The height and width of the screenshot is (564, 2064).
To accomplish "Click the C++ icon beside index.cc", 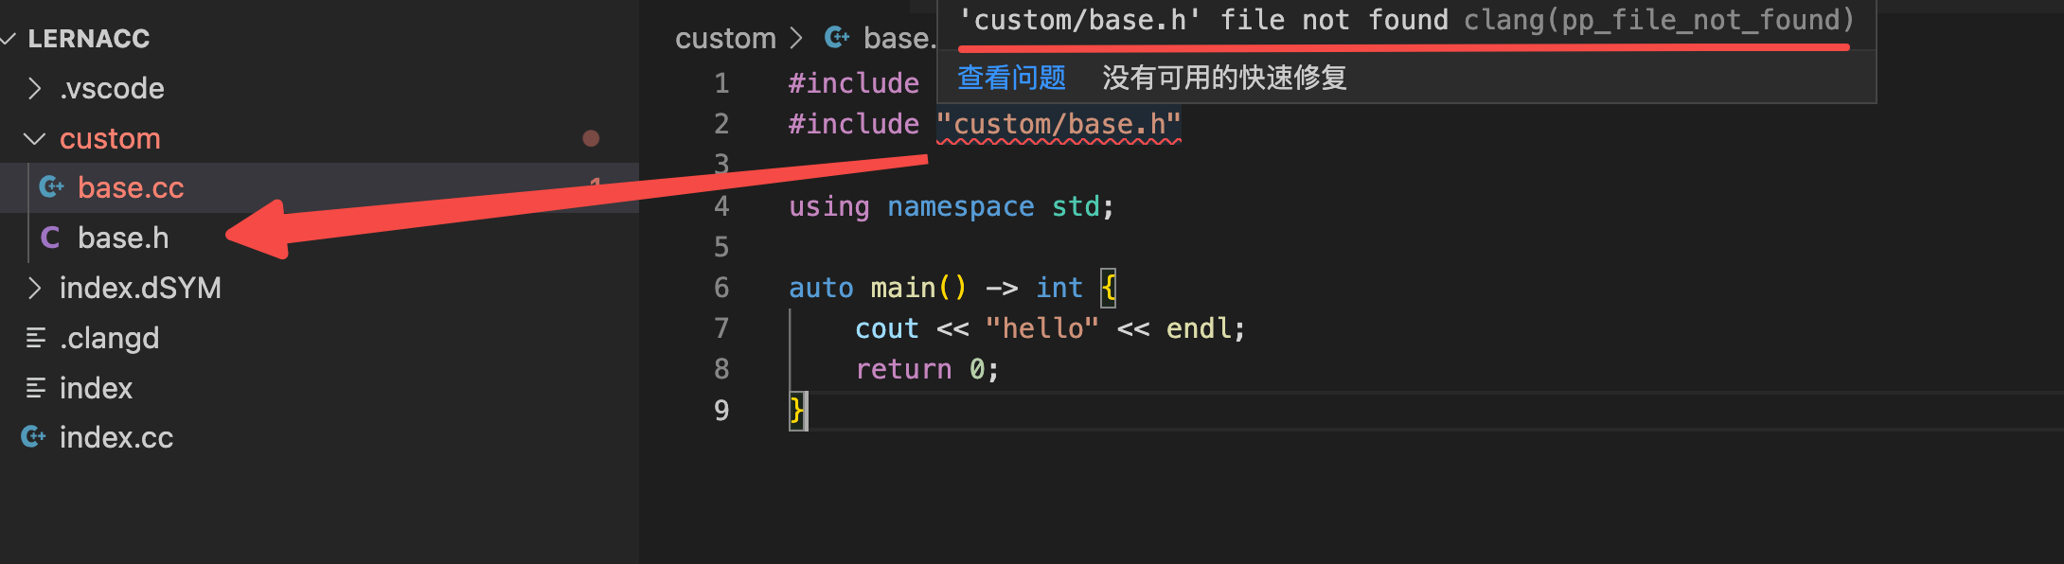I will 33,436.
